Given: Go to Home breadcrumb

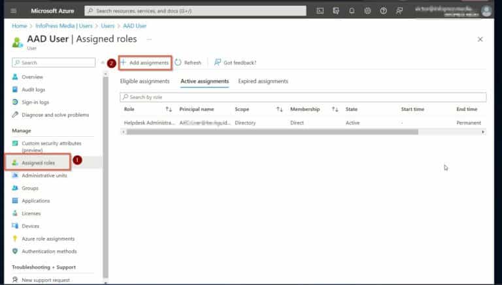Looking at the screenshot, I should 20,26.
